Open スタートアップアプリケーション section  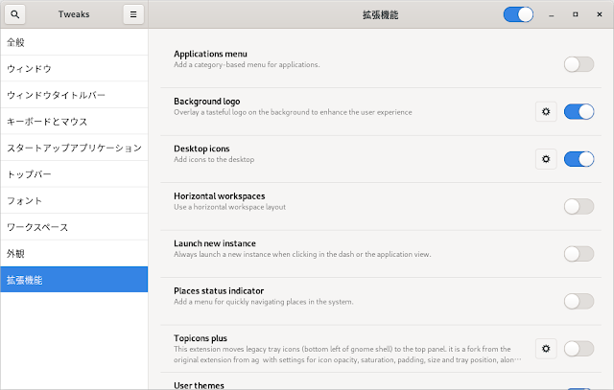pyautogui.click(x=74, y=148)
